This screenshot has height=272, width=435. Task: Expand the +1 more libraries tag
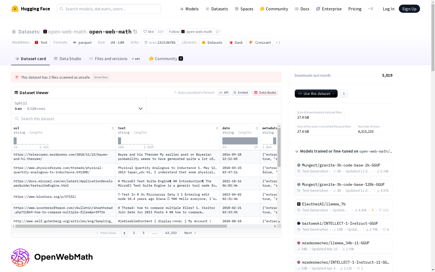[278, 43]
